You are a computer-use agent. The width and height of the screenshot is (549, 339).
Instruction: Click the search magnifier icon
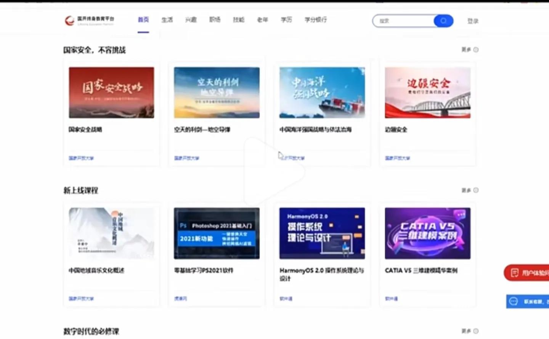pos(443,21)
